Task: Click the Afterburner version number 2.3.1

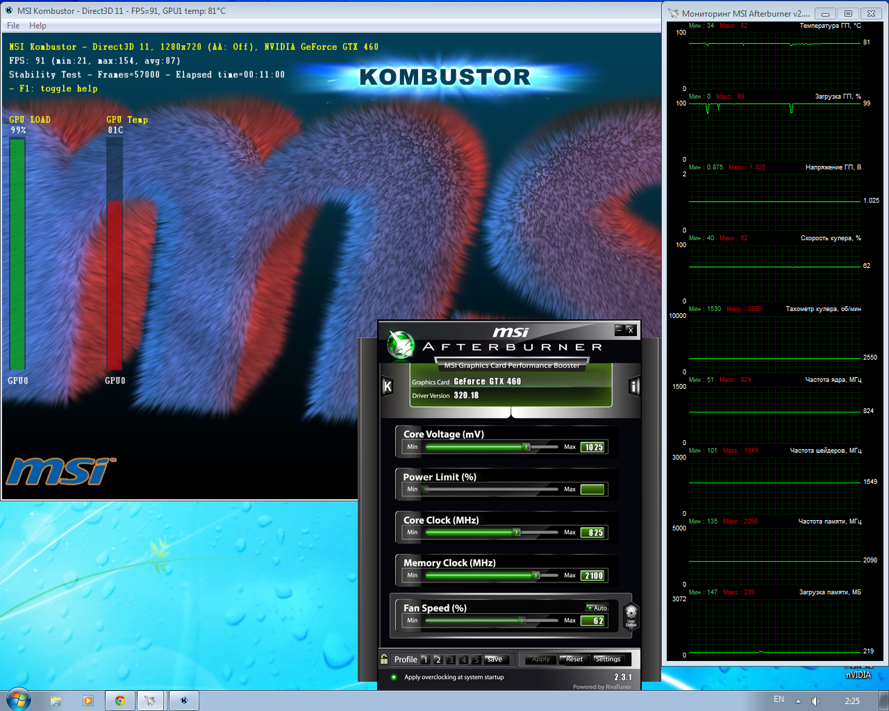Action: 623,677
